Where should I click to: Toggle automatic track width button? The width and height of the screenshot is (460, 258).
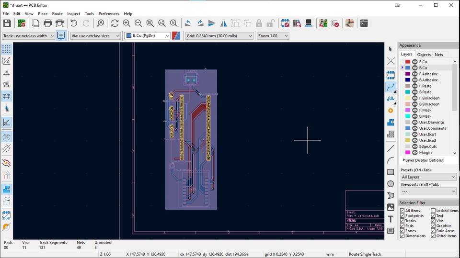(x=61, y=36)
